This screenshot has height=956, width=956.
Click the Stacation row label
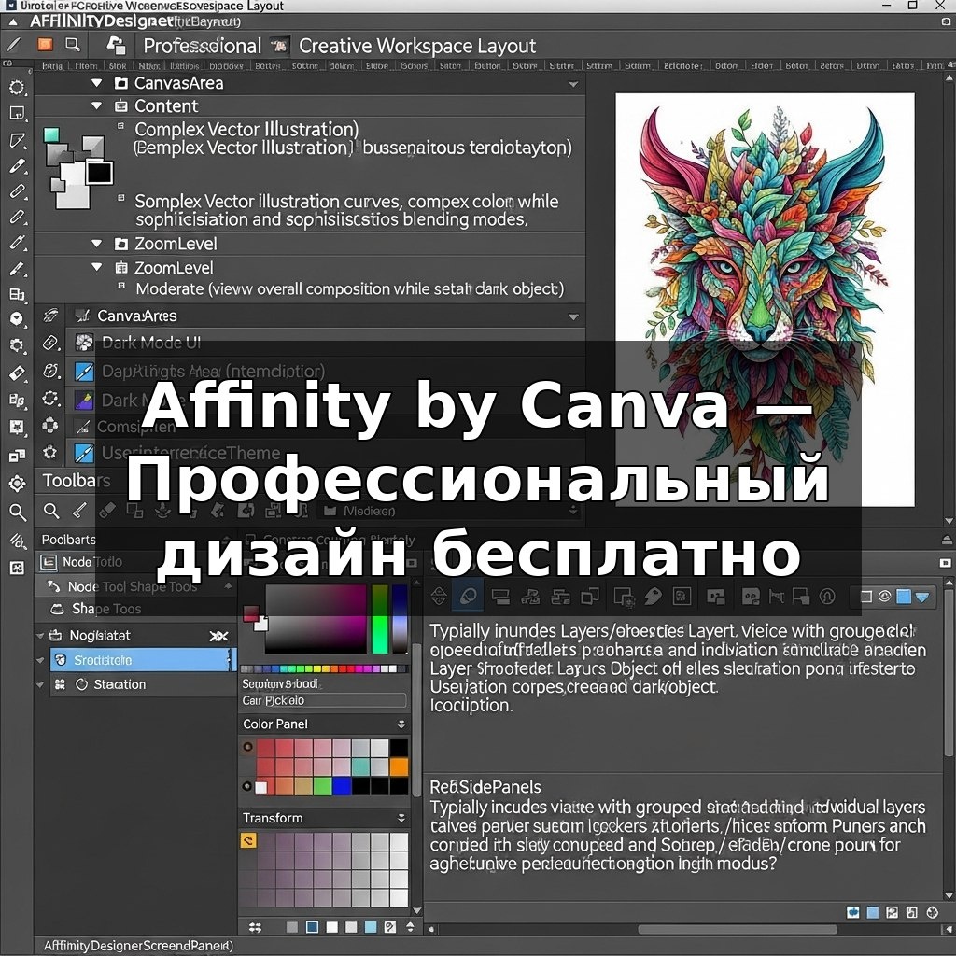119,684
